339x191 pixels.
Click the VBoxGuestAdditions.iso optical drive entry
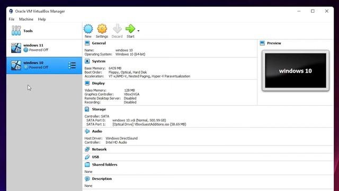tap(149, 124)
